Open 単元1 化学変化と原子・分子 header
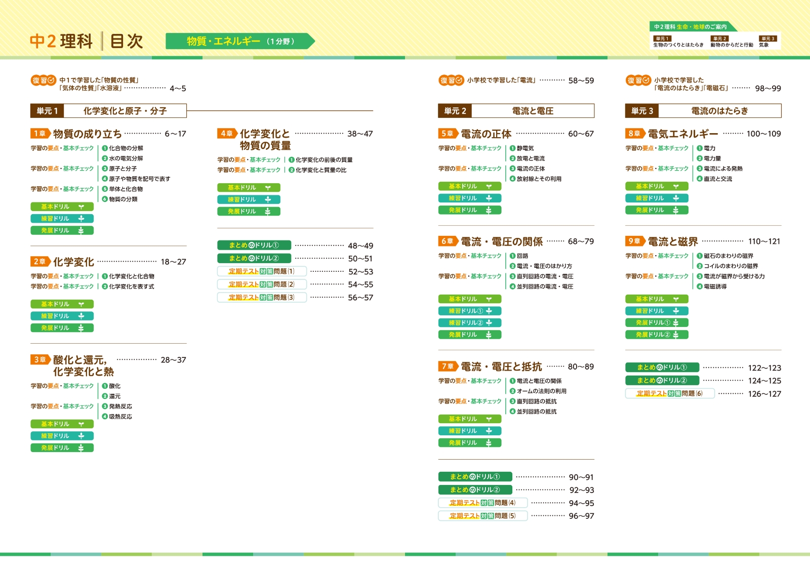Screen dimensions: 810x572 click(x=108, y=111)
